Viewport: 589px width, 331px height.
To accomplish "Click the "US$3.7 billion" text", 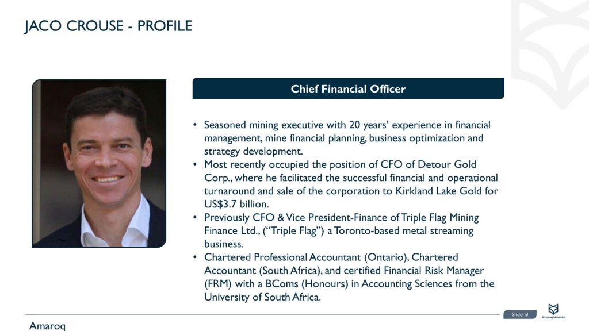I will 236,204.
